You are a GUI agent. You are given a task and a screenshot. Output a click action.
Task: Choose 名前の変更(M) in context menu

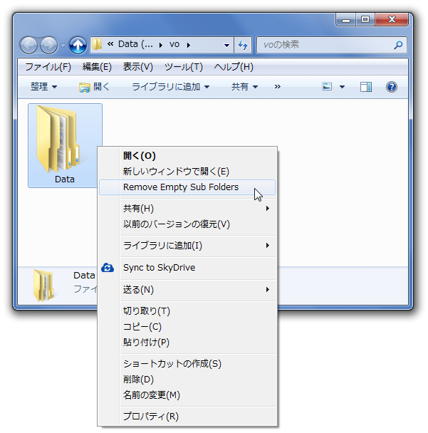(x=187, y=395)
